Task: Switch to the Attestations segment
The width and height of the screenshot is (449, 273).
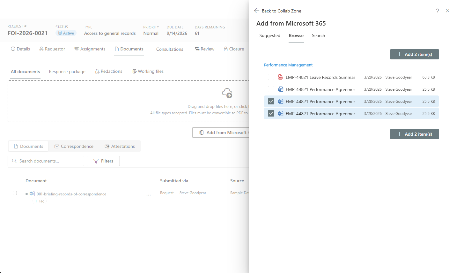Action: tap(120, 146)
